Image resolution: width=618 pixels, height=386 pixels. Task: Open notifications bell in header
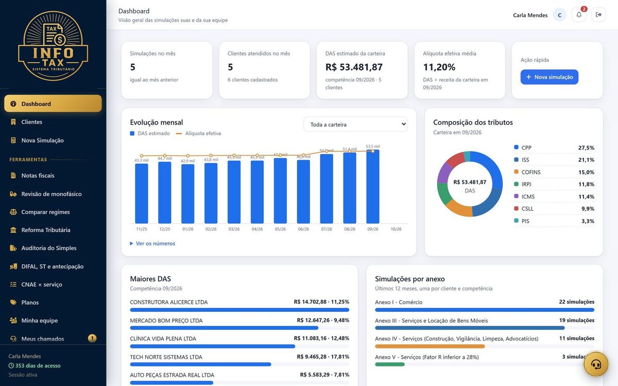pyautogui.click(x=579, y=14)
